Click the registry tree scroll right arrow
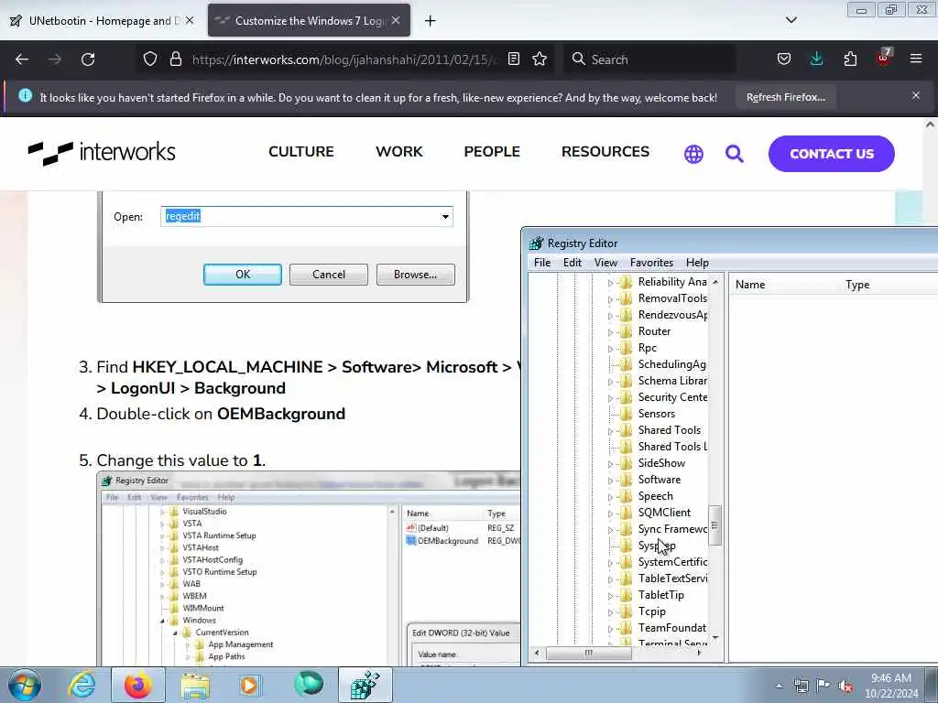Screen dimensions: 938x703 (699, 653)
